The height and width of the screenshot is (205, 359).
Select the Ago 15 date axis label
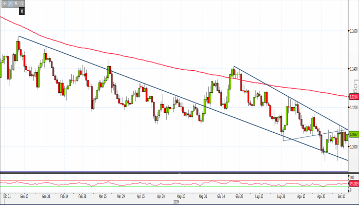(302, 196)
